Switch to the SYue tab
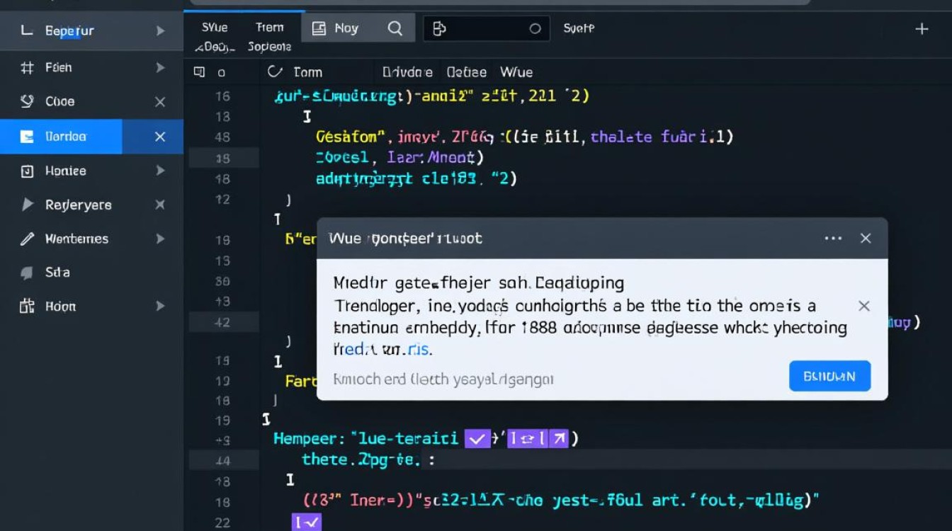 point(215,28)
